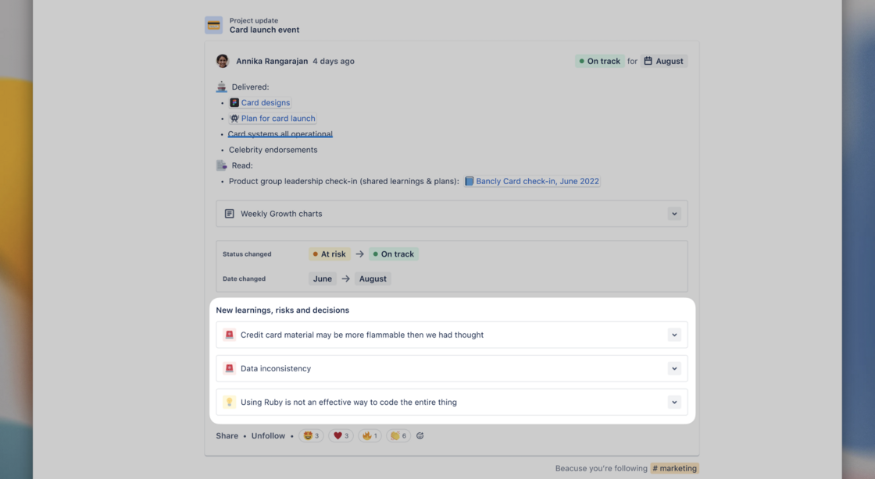
Task: Click the Share action
Action: tap(227, 435)
